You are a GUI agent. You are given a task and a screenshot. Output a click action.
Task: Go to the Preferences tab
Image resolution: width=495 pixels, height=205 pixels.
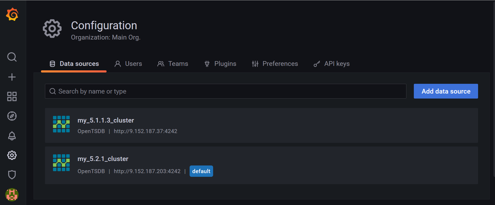pyautogui.click(x=275, y=64)
